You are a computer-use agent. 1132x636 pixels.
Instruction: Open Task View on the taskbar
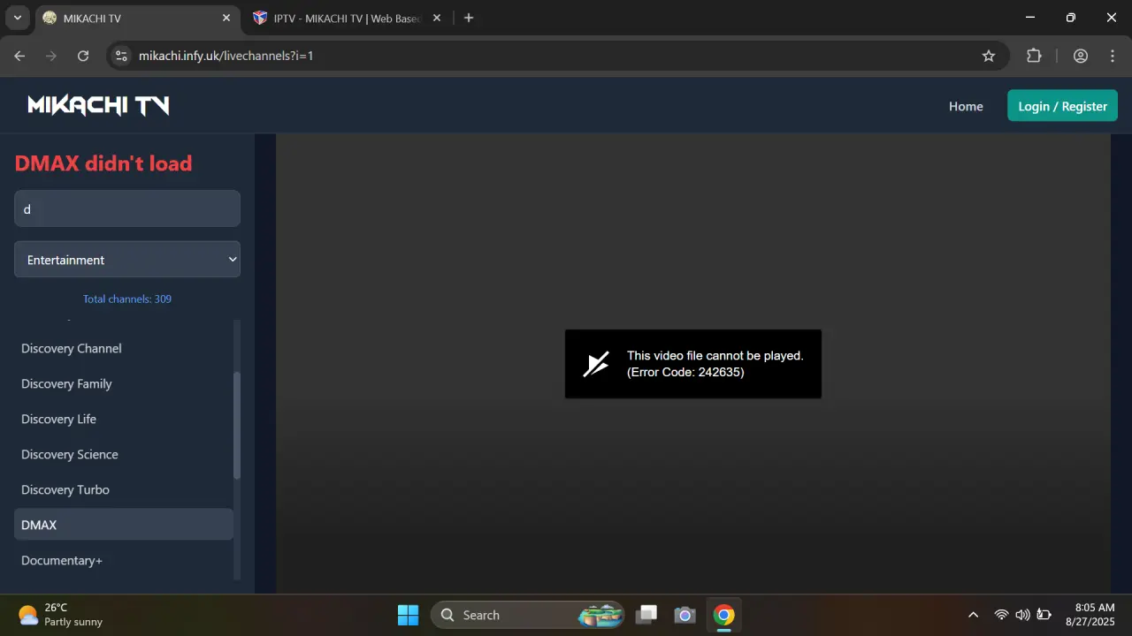(x=648, y=615)
